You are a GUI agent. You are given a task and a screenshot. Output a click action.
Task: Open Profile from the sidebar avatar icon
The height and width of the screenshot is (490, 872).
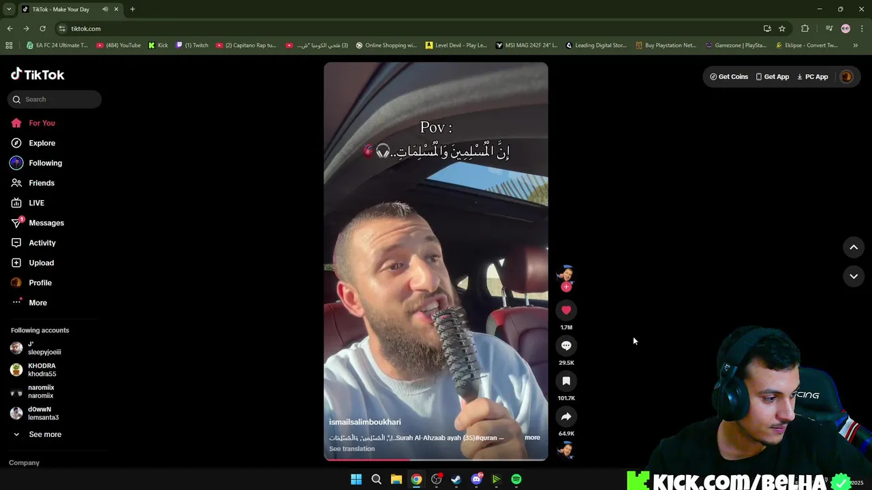tap(16, 282)
